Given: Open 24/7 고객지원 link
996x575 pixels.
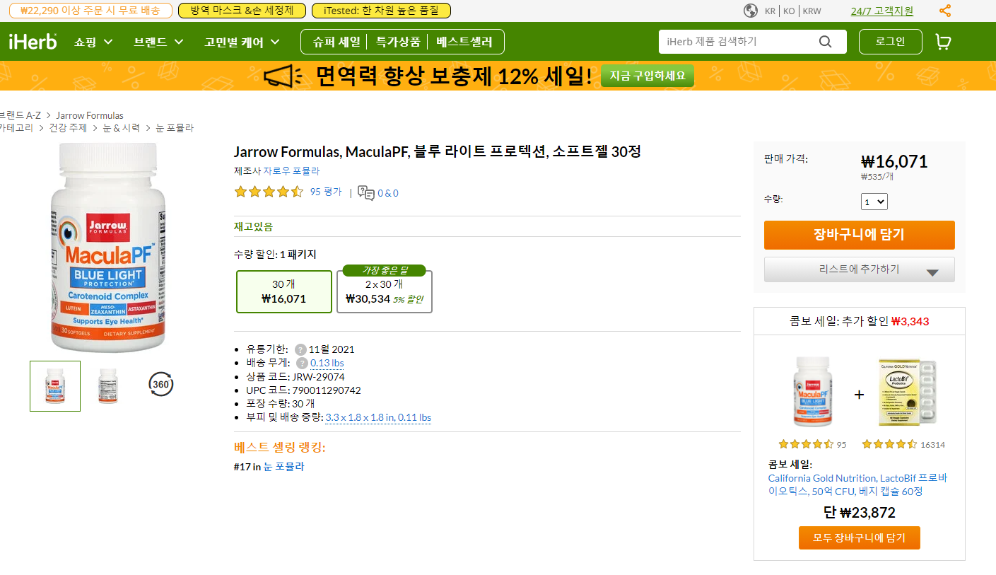Looking at the screenshot, I should [x=881, y=11].
